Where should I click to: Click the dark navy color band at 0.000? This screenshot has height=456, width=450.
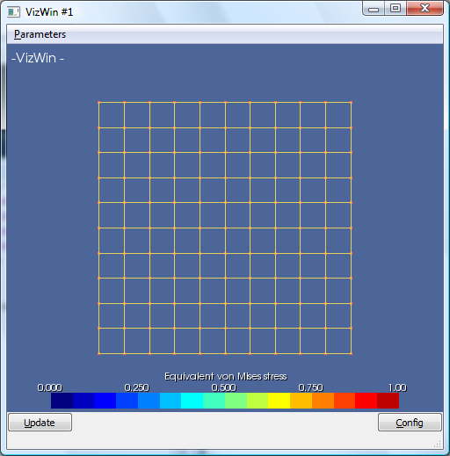point(62,401)
